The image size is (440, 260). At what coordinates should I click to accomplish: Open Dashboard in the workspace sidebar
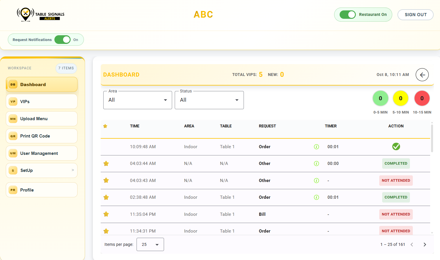(42, 84)
